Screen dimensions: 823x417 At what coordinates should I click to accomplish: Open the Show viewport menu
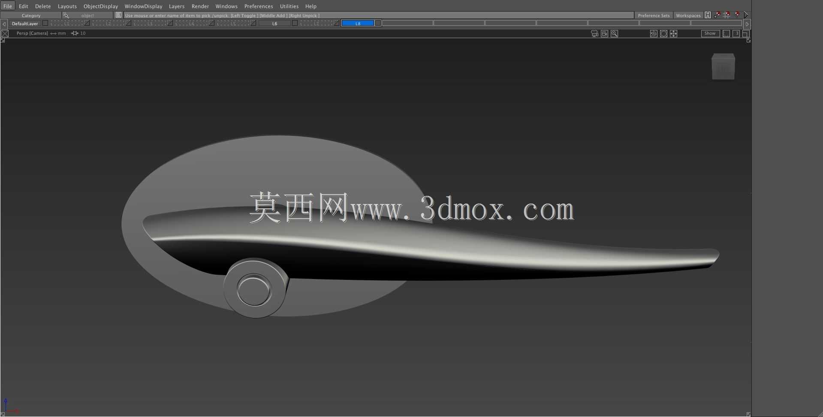pos(710,33)
